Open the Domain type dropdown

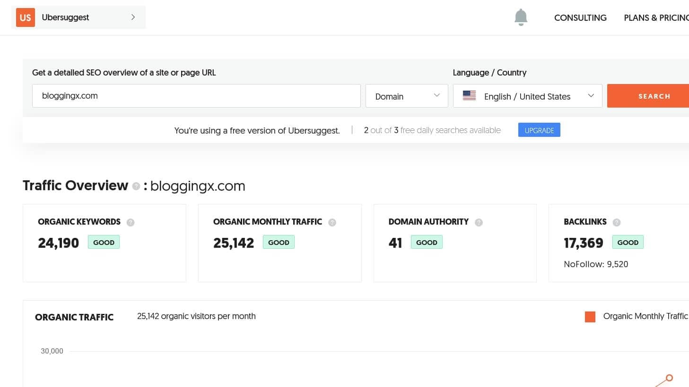(407, 96)
